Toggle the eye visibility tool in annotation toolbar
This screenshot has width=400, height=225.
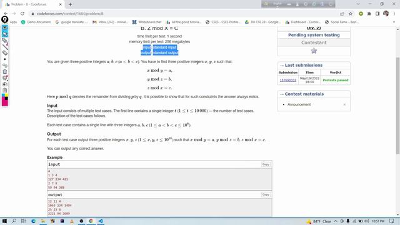pos(5,27)
